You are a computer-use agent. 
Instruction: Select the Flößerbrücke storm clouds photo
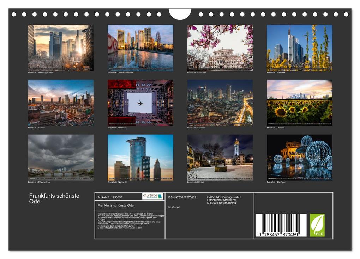61,158
